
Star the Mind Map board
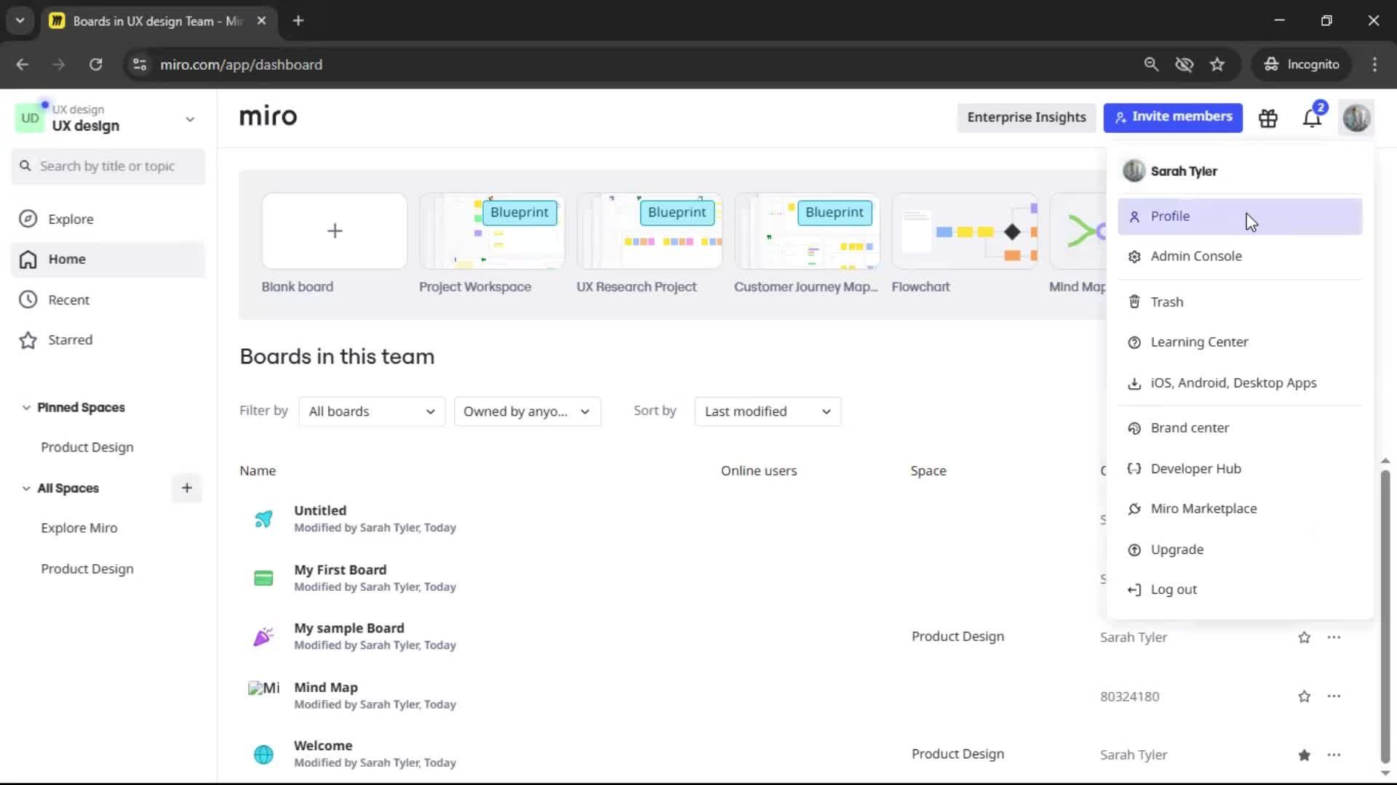pos(1304,696)
